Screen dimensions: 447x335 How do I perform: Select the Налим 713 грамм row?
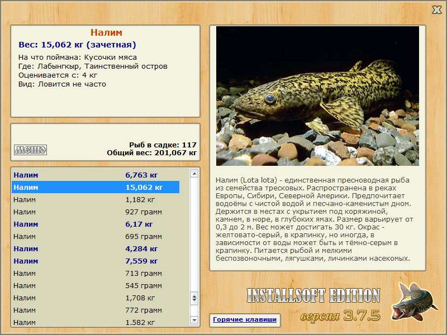pos(96,273)
